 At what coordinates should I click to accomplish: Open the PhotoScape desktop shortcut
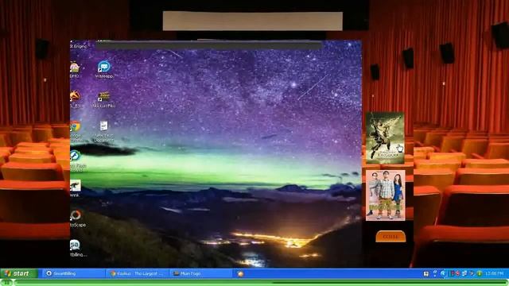tap(76, 215)
